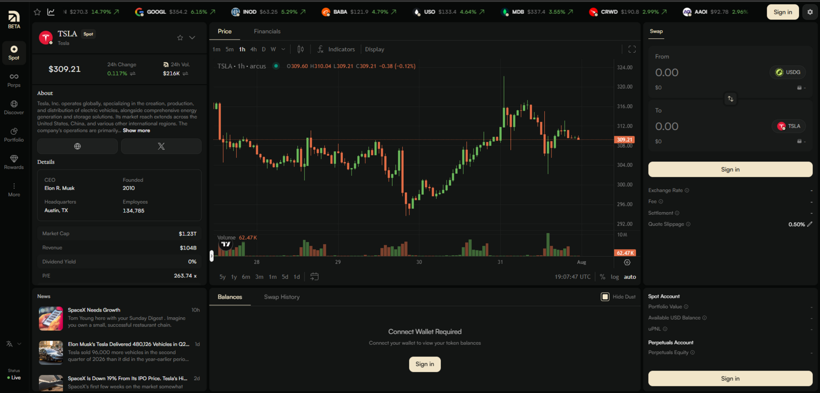Switch to the Balances tab
The width and height of the screenshot is (820, 393).
point(230,297)
